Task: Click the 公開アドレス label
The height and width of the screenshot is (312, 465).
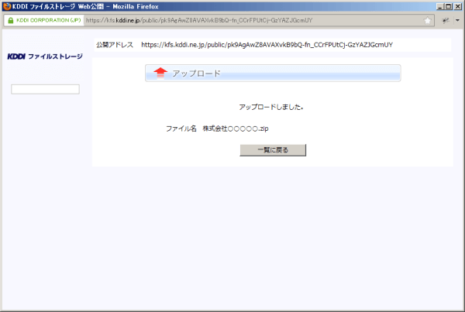Action: [114, 45]
